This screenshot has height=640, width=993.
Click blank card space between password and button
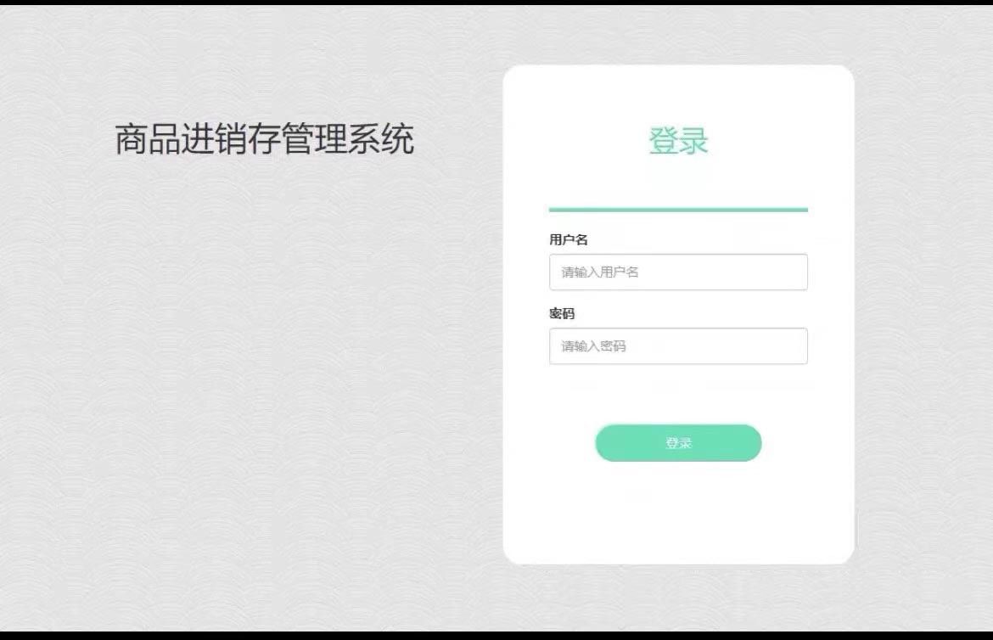[x=678, y=394]
